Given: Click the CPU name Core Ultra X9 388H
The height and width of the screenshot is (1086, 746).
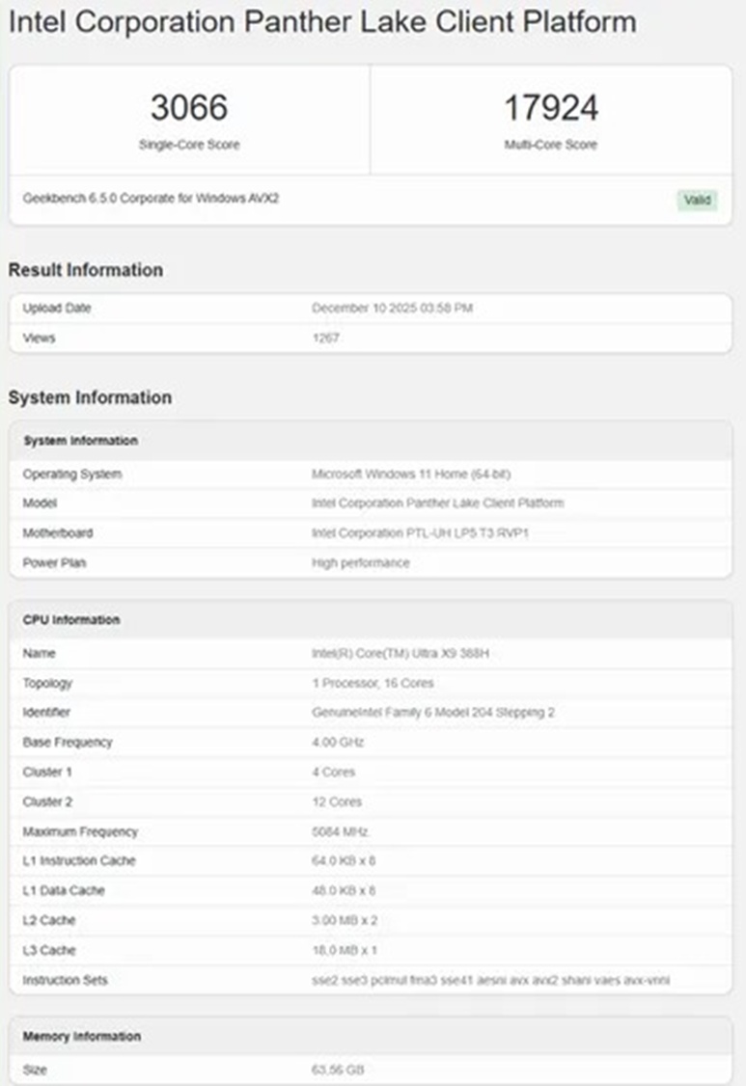Looking at the screenshot, I should point(401,654).
